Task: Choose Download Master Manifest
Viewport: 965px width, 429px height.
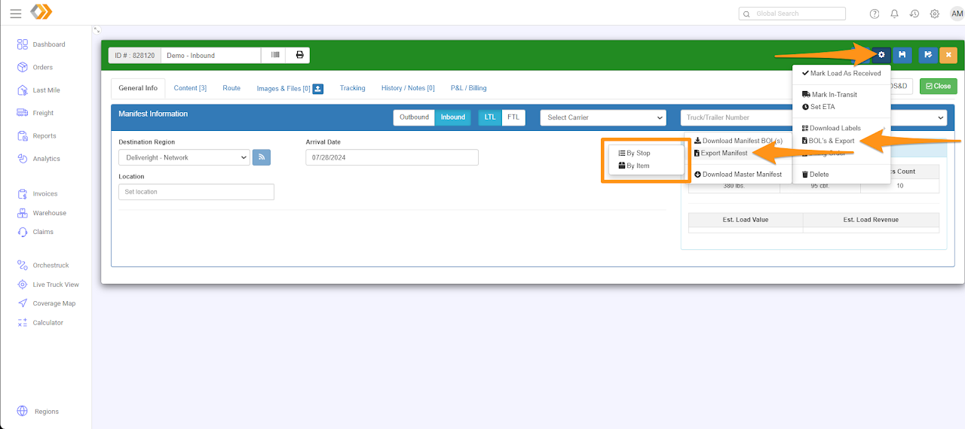Action: [x=739, y=175]
